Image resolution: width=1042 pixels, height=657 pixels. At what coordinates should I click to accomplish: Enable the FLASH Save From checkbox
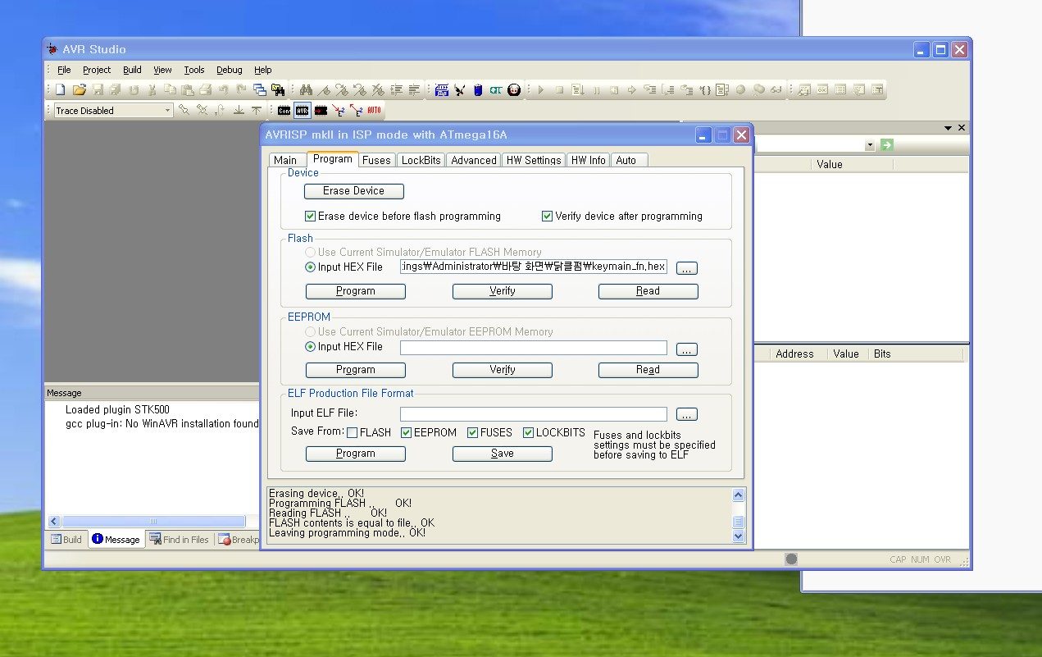pyautogui.click(x=352, y=433)
